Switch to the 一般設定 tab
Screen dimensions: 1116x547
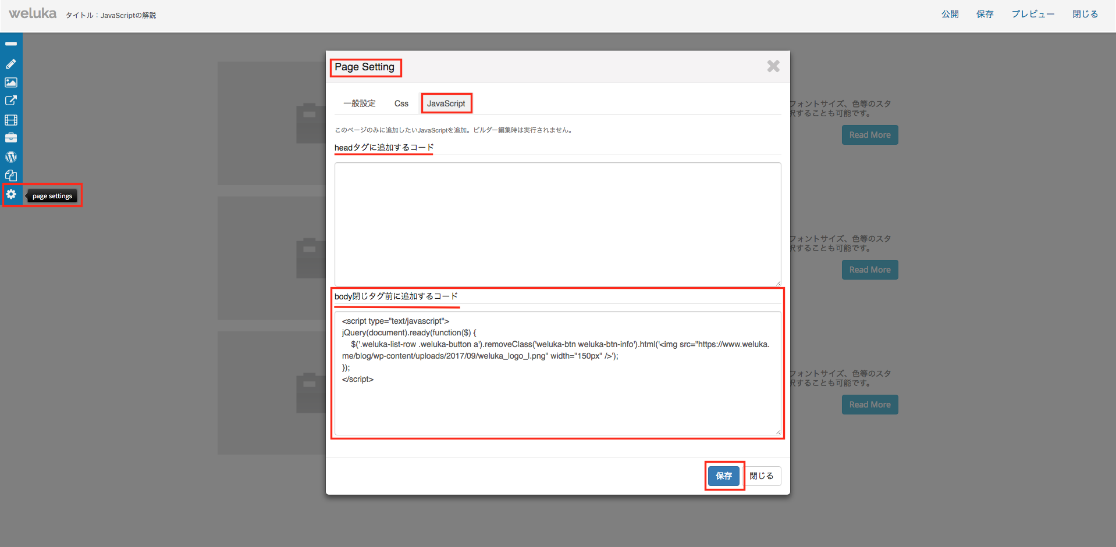(360, 103)
